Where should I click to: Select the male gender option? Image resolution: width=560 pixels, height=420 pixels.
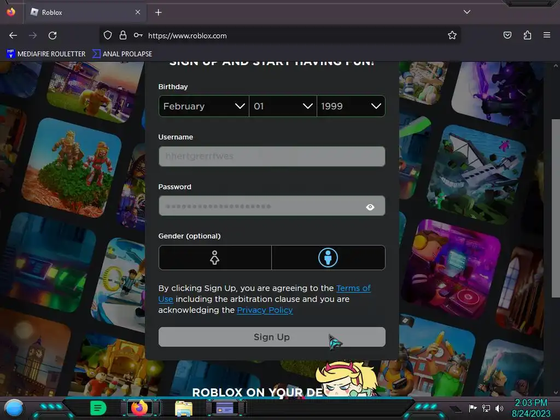click(328, 258)
